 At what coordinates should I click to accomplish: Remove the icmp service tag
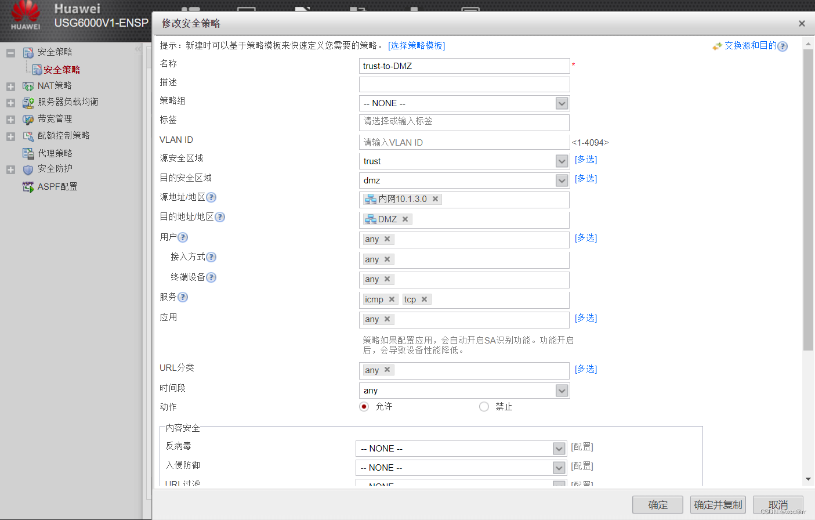392,299
